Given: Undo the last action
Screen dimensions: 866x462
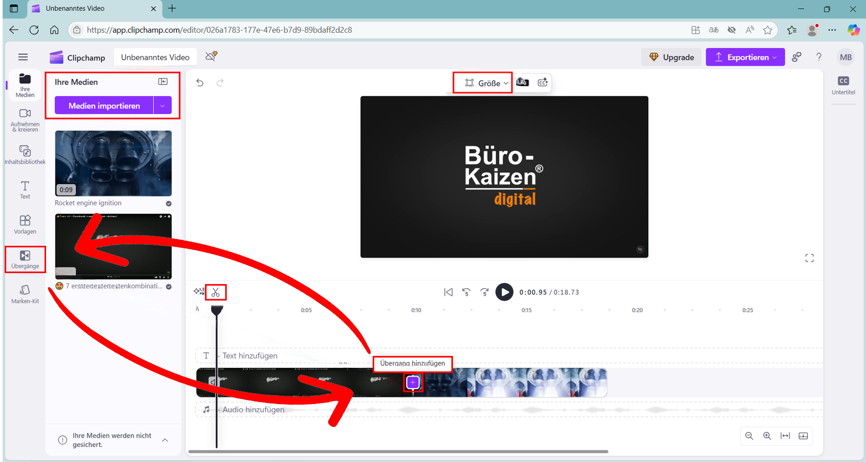Looking at the screenshot, I should coord(200,82).
